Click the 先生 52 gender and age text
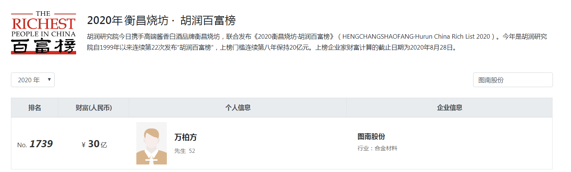The height and width of the screenshot is (172, 571). coord(185,151)
